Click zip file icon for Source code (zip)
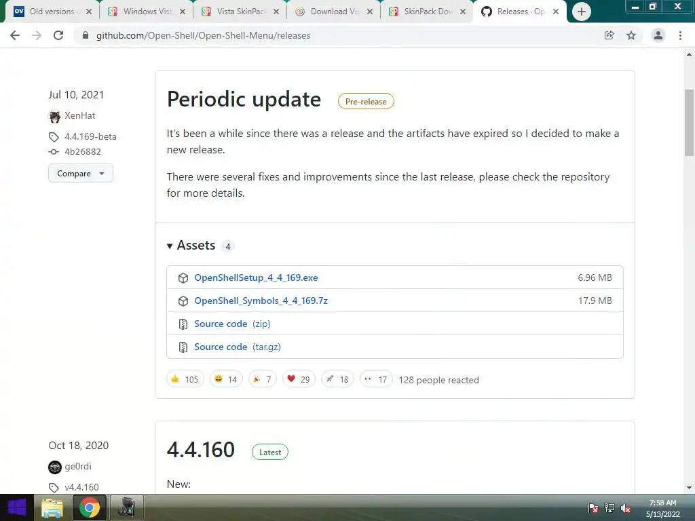The width and height of the screenshot is (695, 521). tap(183, 324)
